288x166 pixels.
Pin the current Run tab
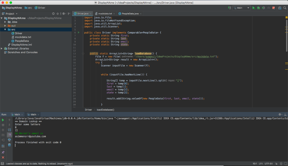(3, 152)
